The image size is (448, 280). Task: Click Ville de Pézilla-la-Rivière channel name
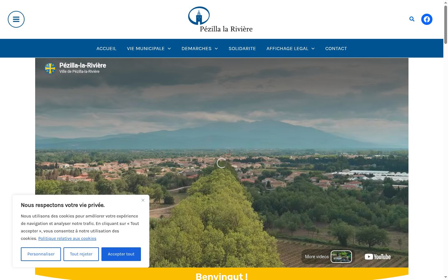click(79, 72)
